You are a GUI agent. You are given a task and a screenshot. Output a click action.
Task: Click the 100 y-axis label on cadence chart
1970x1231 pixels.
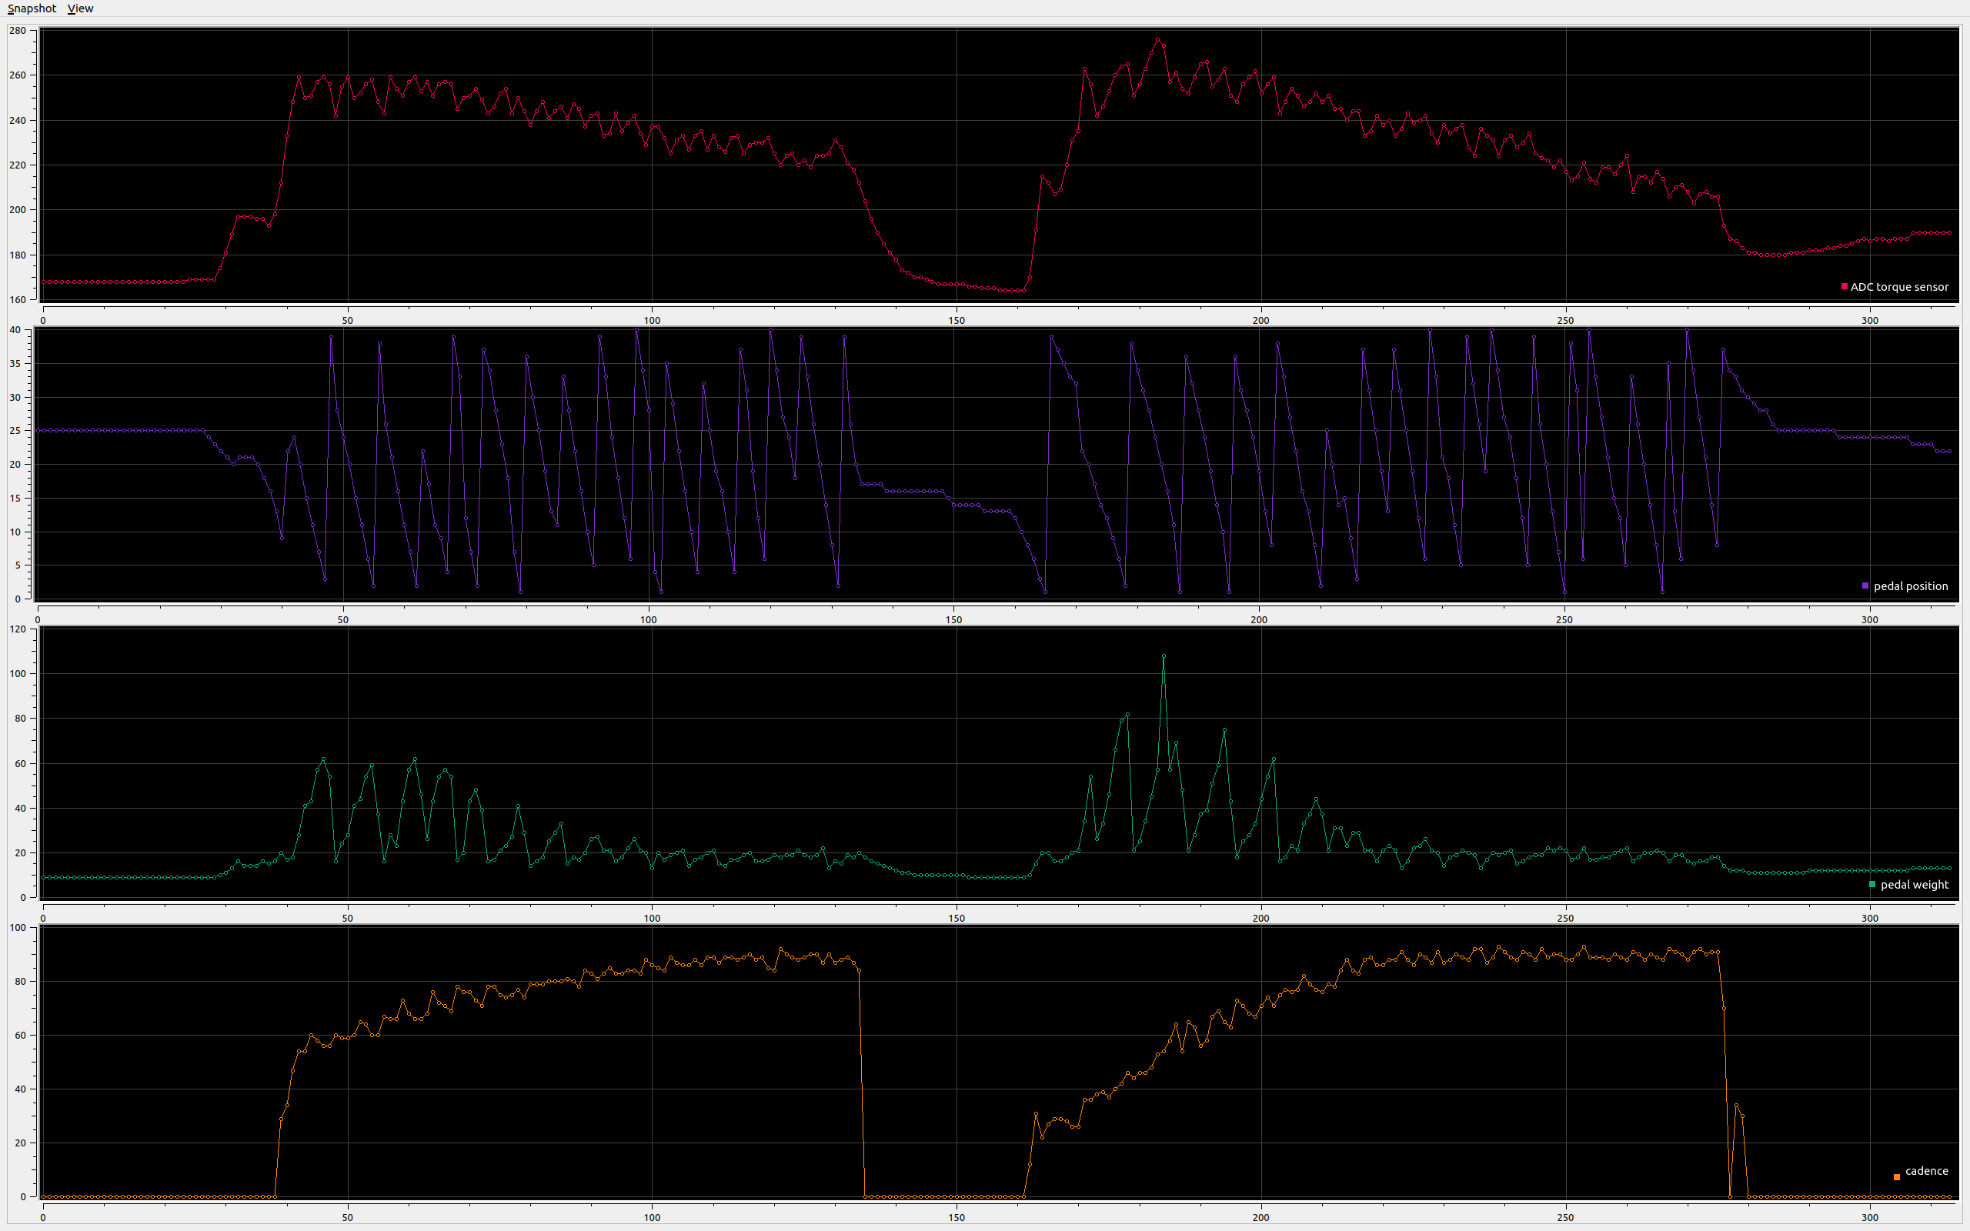pos(18,927)
